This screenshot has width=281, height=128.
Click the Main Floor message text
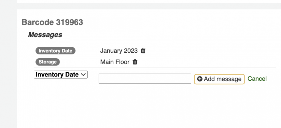coord(115,62)
